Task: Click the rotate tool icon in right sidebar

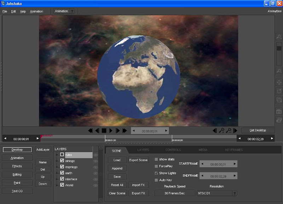Action: point(279,91)
